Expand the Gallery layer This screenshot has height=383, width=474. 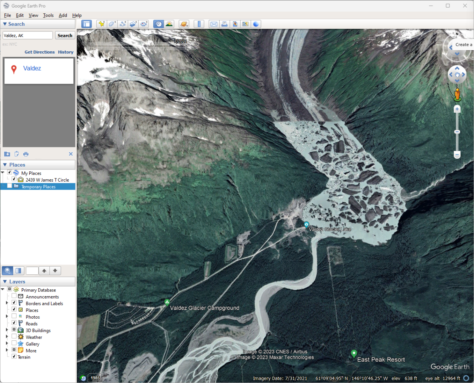point(7,344)
